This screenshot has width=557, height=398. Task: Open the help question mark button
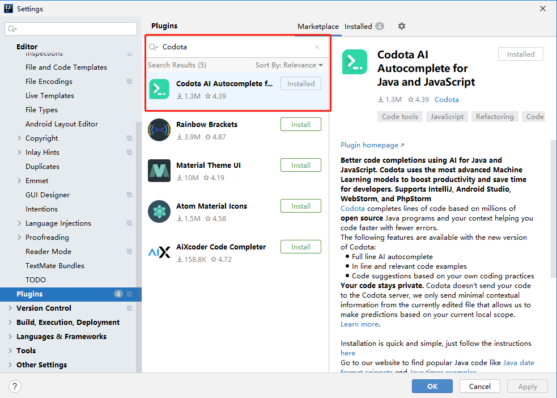point(15,386)
